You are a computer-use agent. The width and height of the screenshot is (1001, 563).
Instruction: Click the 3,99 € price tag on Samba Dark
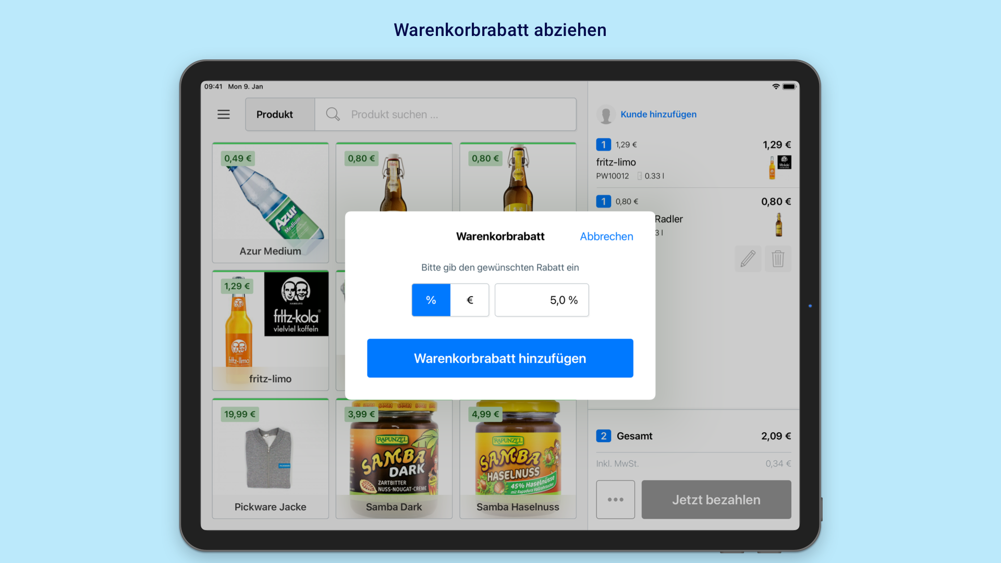(361, 414)
